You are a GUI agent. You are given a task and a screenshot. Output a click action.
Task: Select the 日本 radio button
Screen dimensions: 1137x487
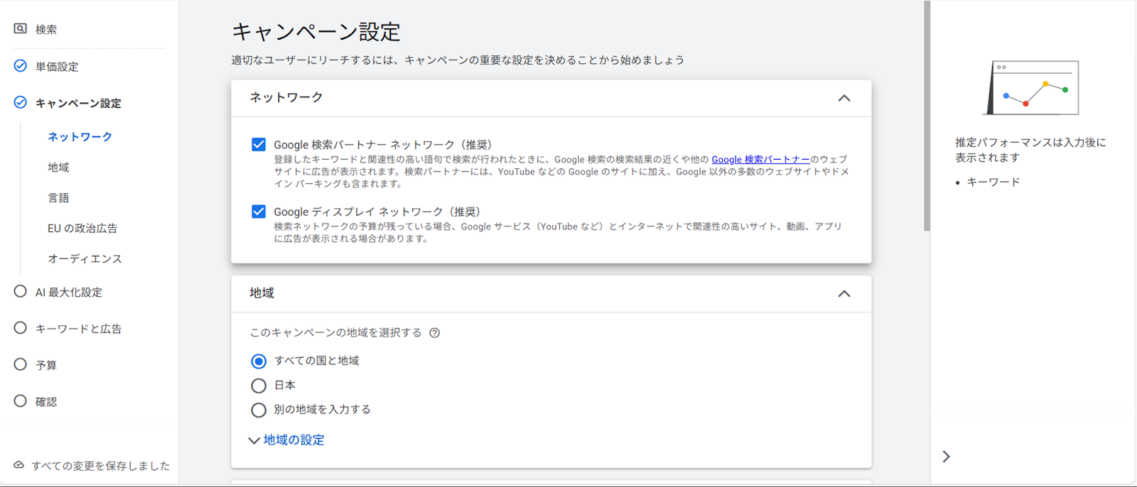click(259, 385)
